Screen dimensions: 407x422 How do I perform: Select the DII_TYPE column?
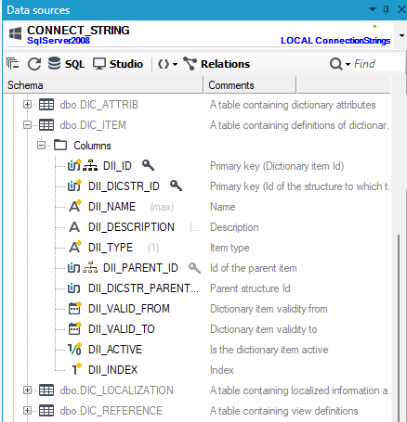pos(111,248)
